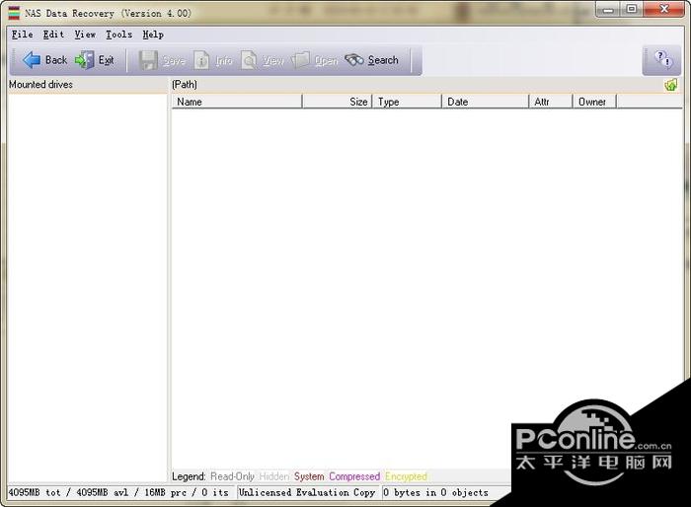The width and height of the screenshot is (691, 507).
Task: Open the Help menu
Action: click(x=153, y=35)
